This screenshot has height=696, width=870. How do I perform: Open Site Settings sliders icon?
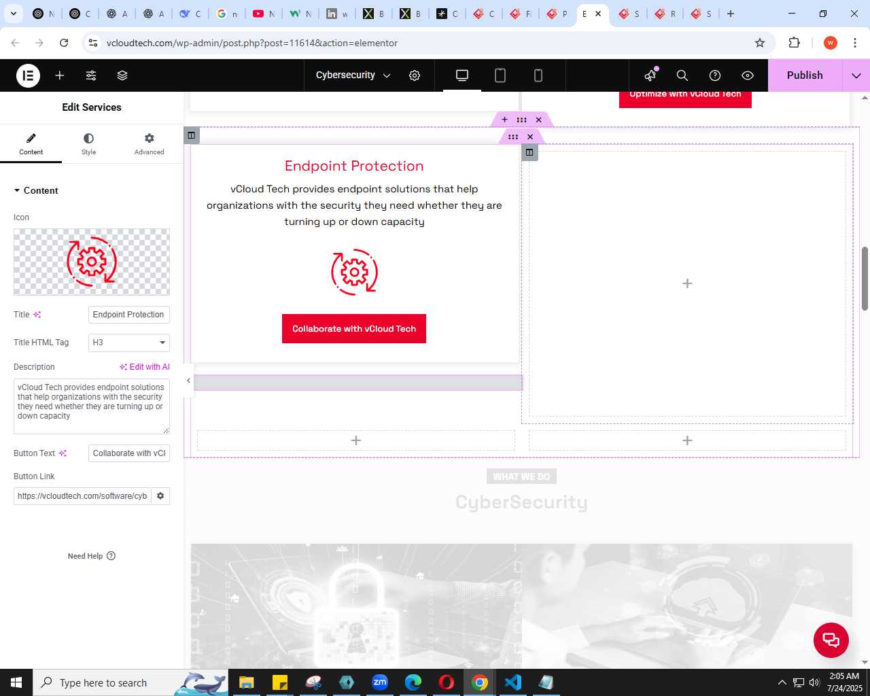[91, 75]
